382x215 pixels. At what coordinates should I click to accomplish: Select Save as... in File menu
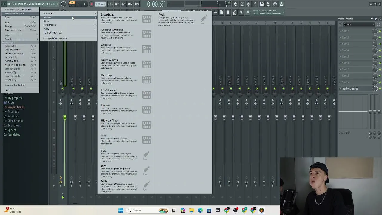click(x=20, y=26)
